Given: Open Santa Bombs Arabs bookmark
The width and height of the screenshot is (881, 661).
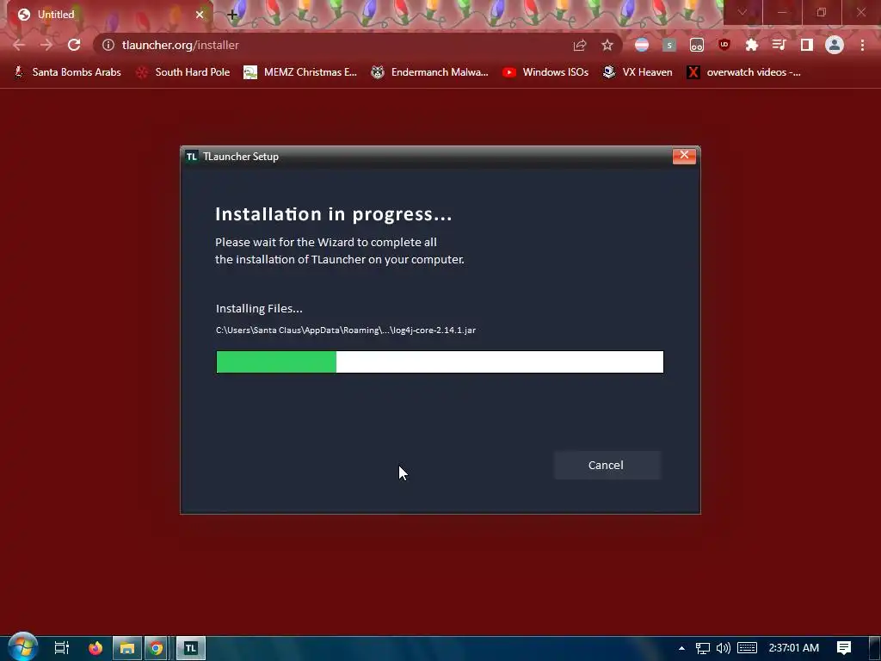Looking at the screenshot, I should tap(67, 72).
